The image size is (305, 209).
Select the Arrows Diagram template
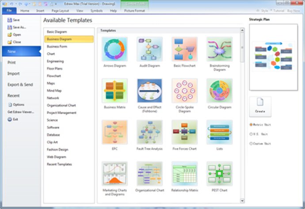pos(115,52)
